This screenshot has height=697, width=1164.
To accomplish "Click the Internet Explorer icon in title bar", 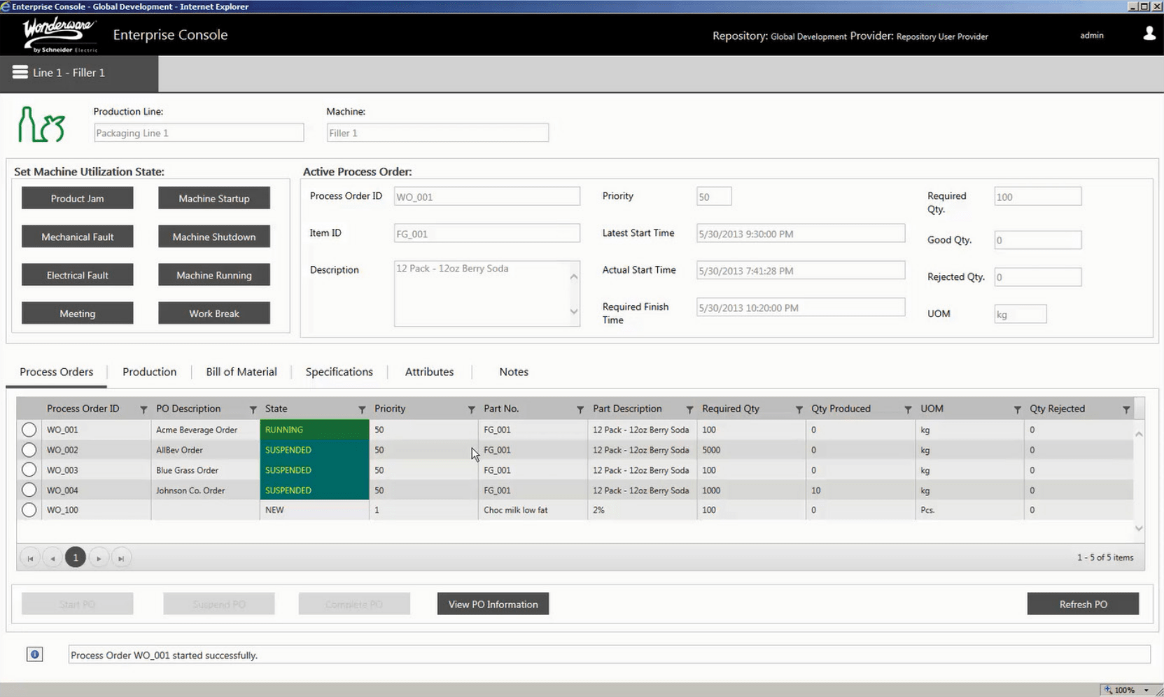I will tap(6, 6).
